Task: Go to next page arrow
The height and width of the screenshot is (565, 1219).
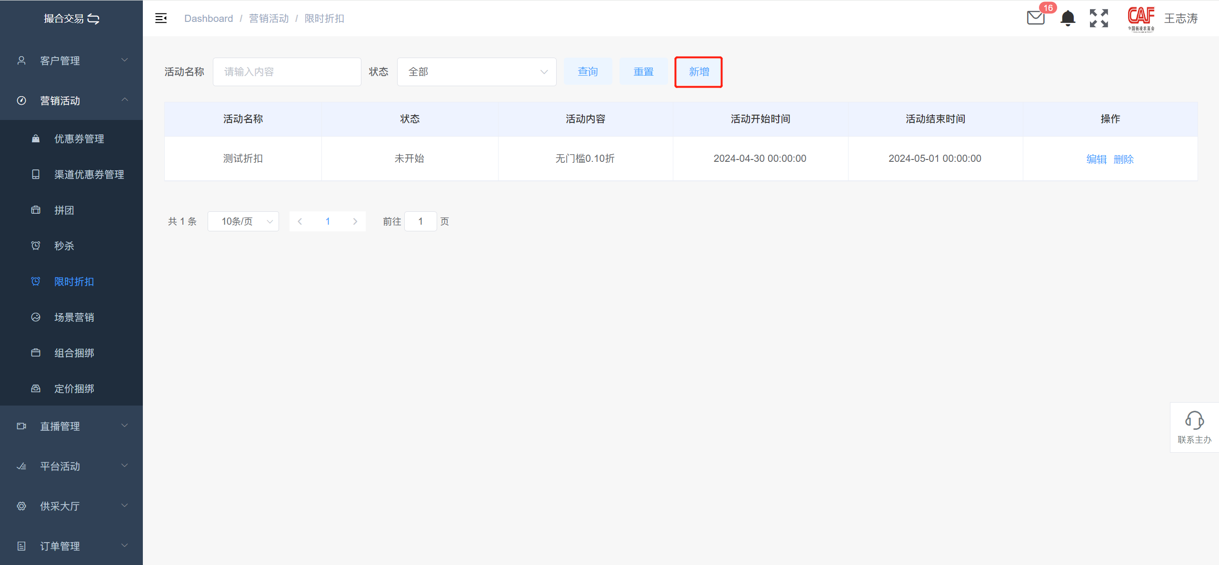Action: (x=355, y=221)
